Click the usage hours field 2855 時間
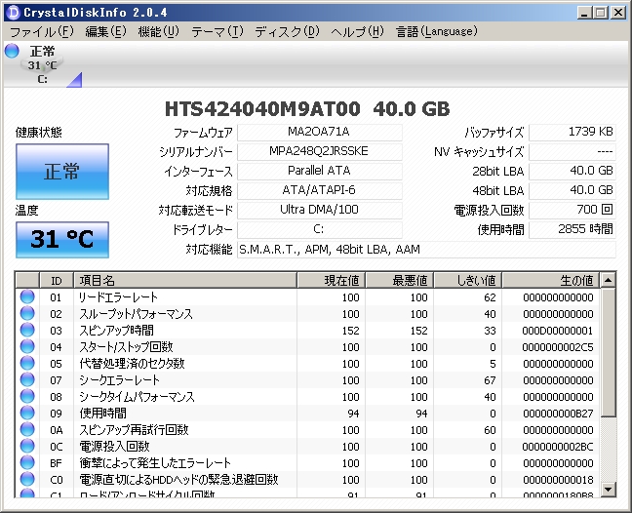The image size is (632, 513). click(573, 230)
